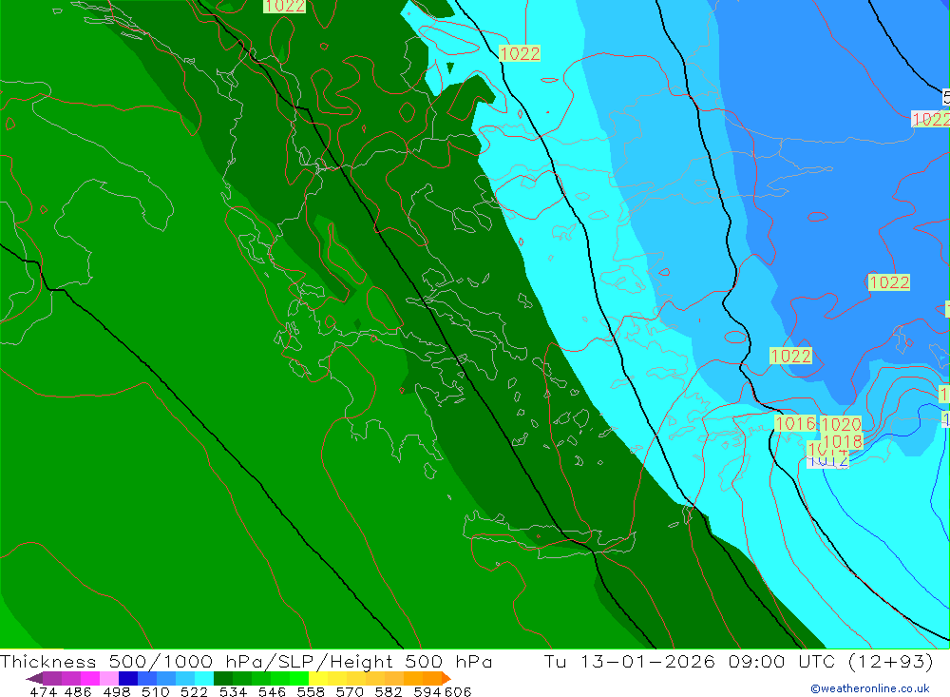Select the light pink legend swatch at 498
This screenshot has width=950, height=697.
point(109,678)
